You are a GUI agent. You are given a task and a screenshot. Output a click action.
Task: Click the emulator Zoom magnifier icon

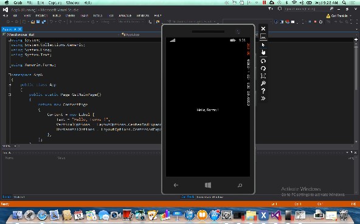click(263, 83)
